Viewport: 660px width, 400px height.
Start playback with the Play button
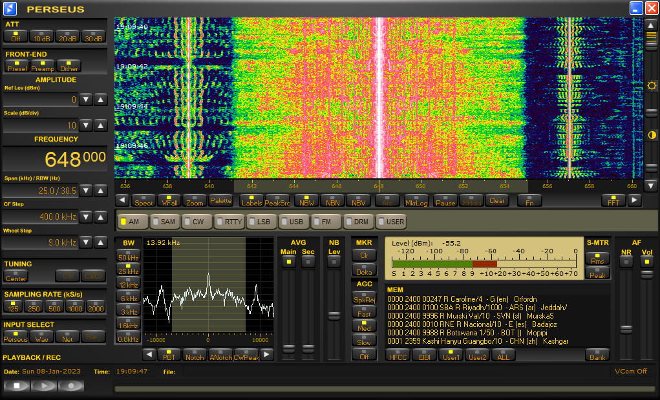(x=44, y=386)
